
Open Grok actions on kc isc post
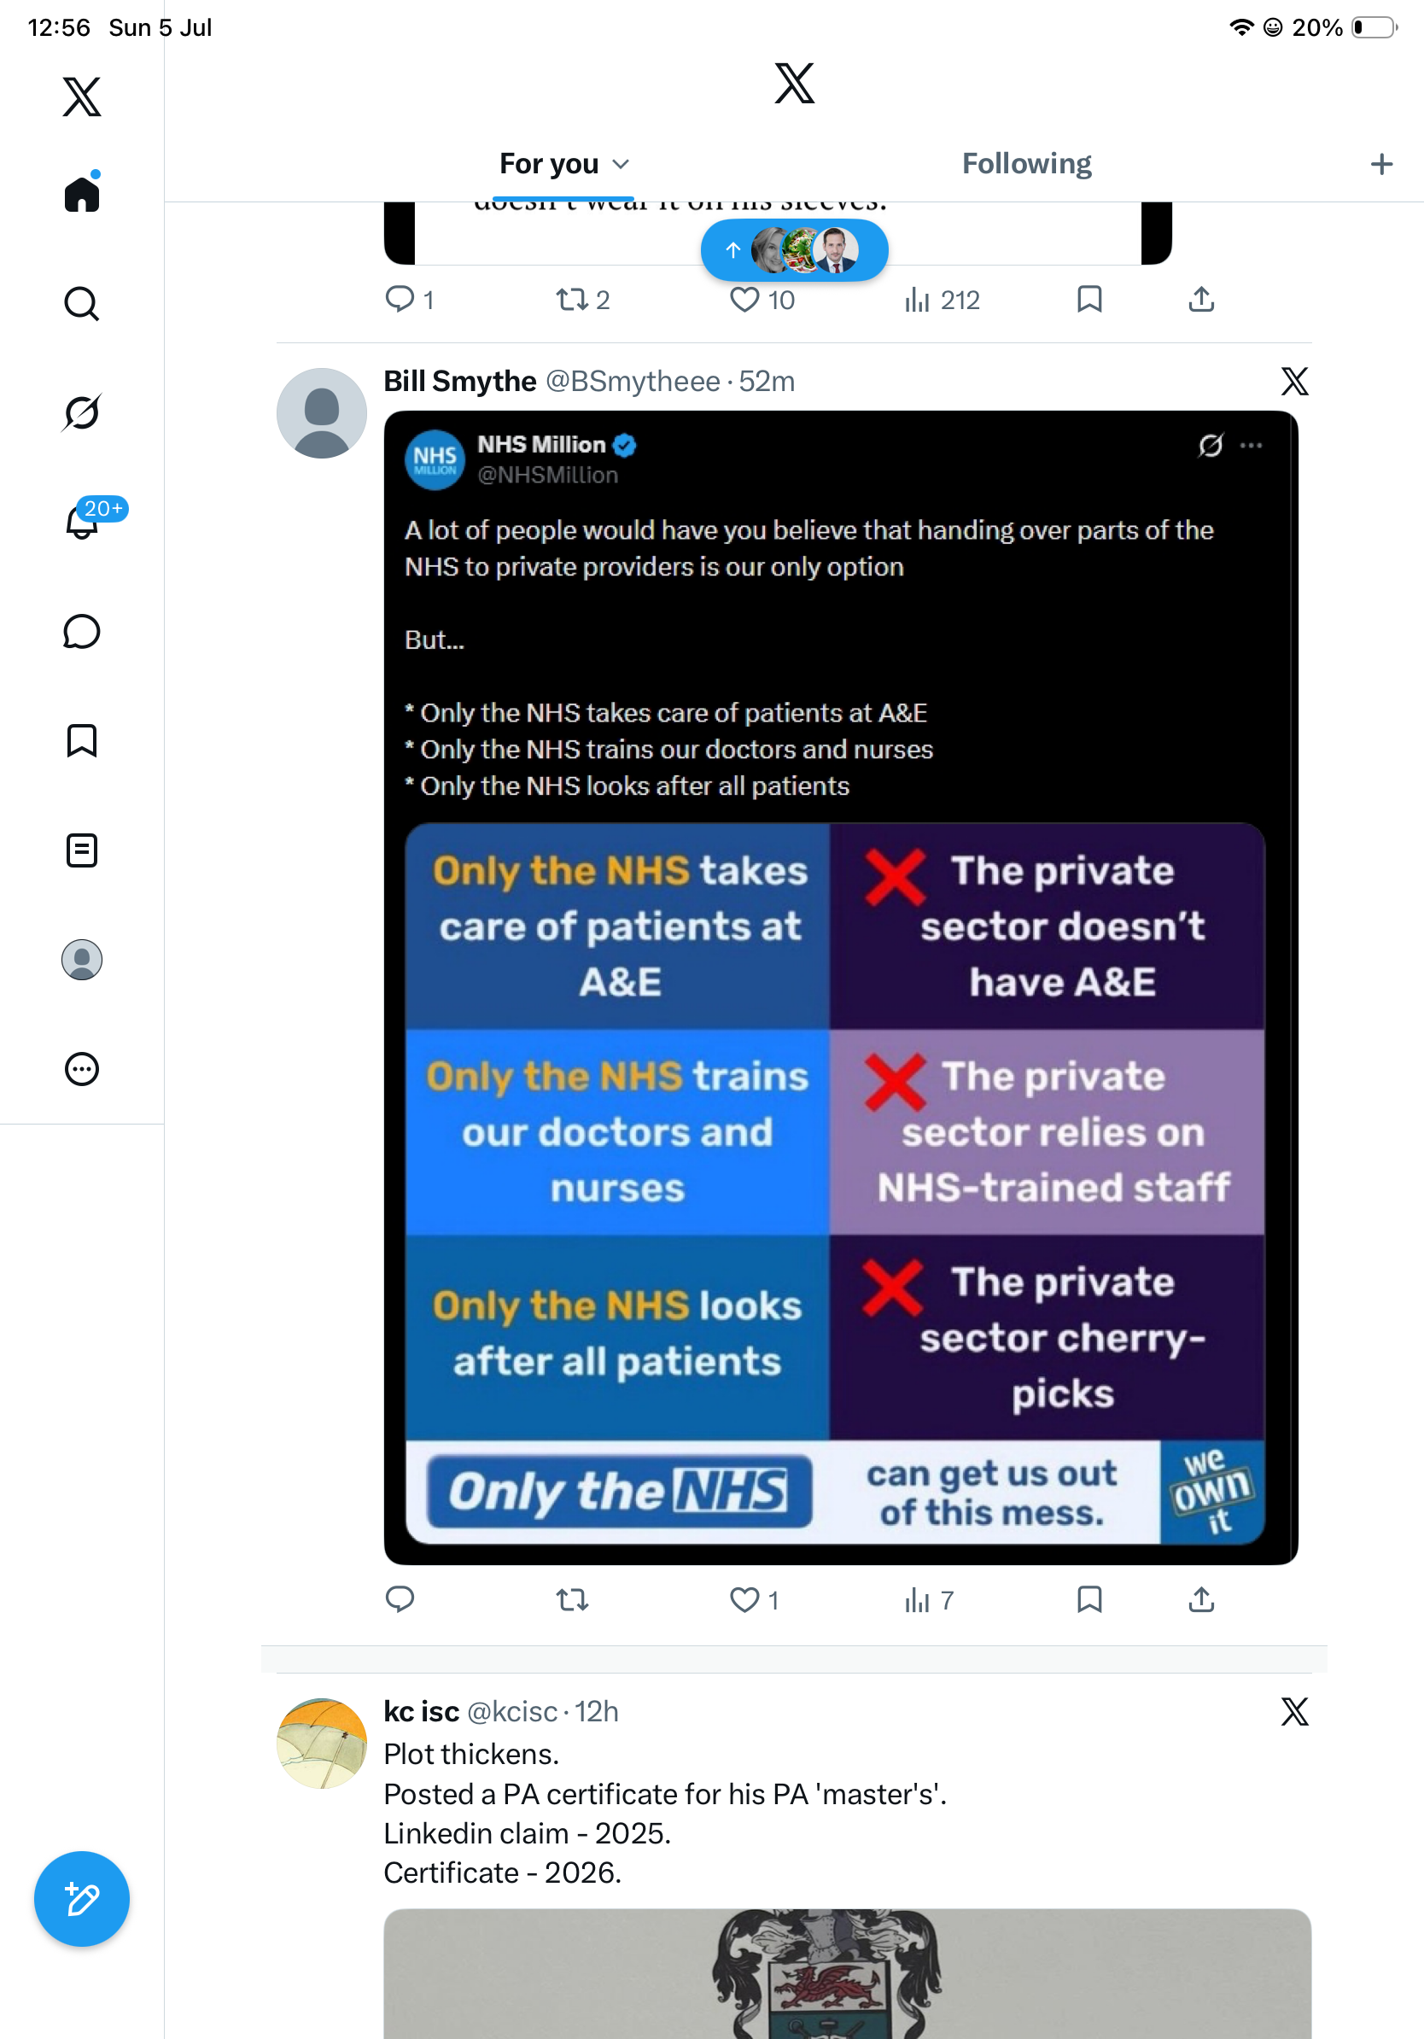coord(1294,1711)
